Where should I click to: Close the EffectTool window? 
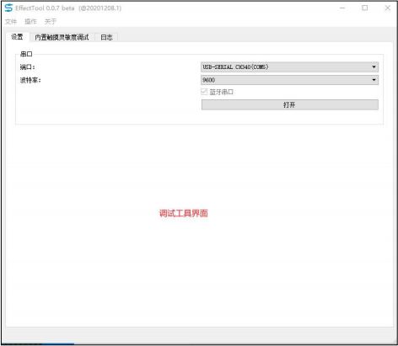pos(388,8)
